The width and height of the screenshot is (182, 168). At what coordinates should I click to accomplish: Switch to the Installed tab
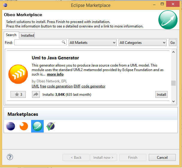coord(28,36)
